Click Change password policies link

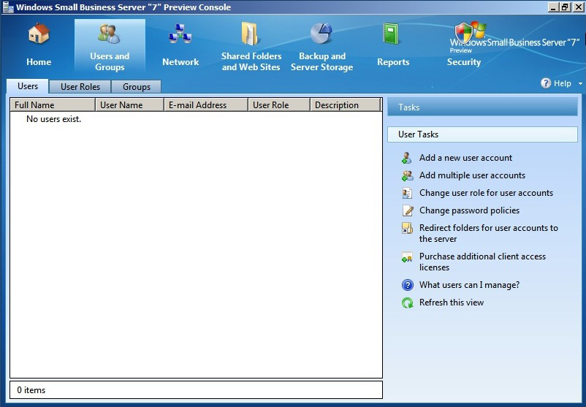click(469, 210)
